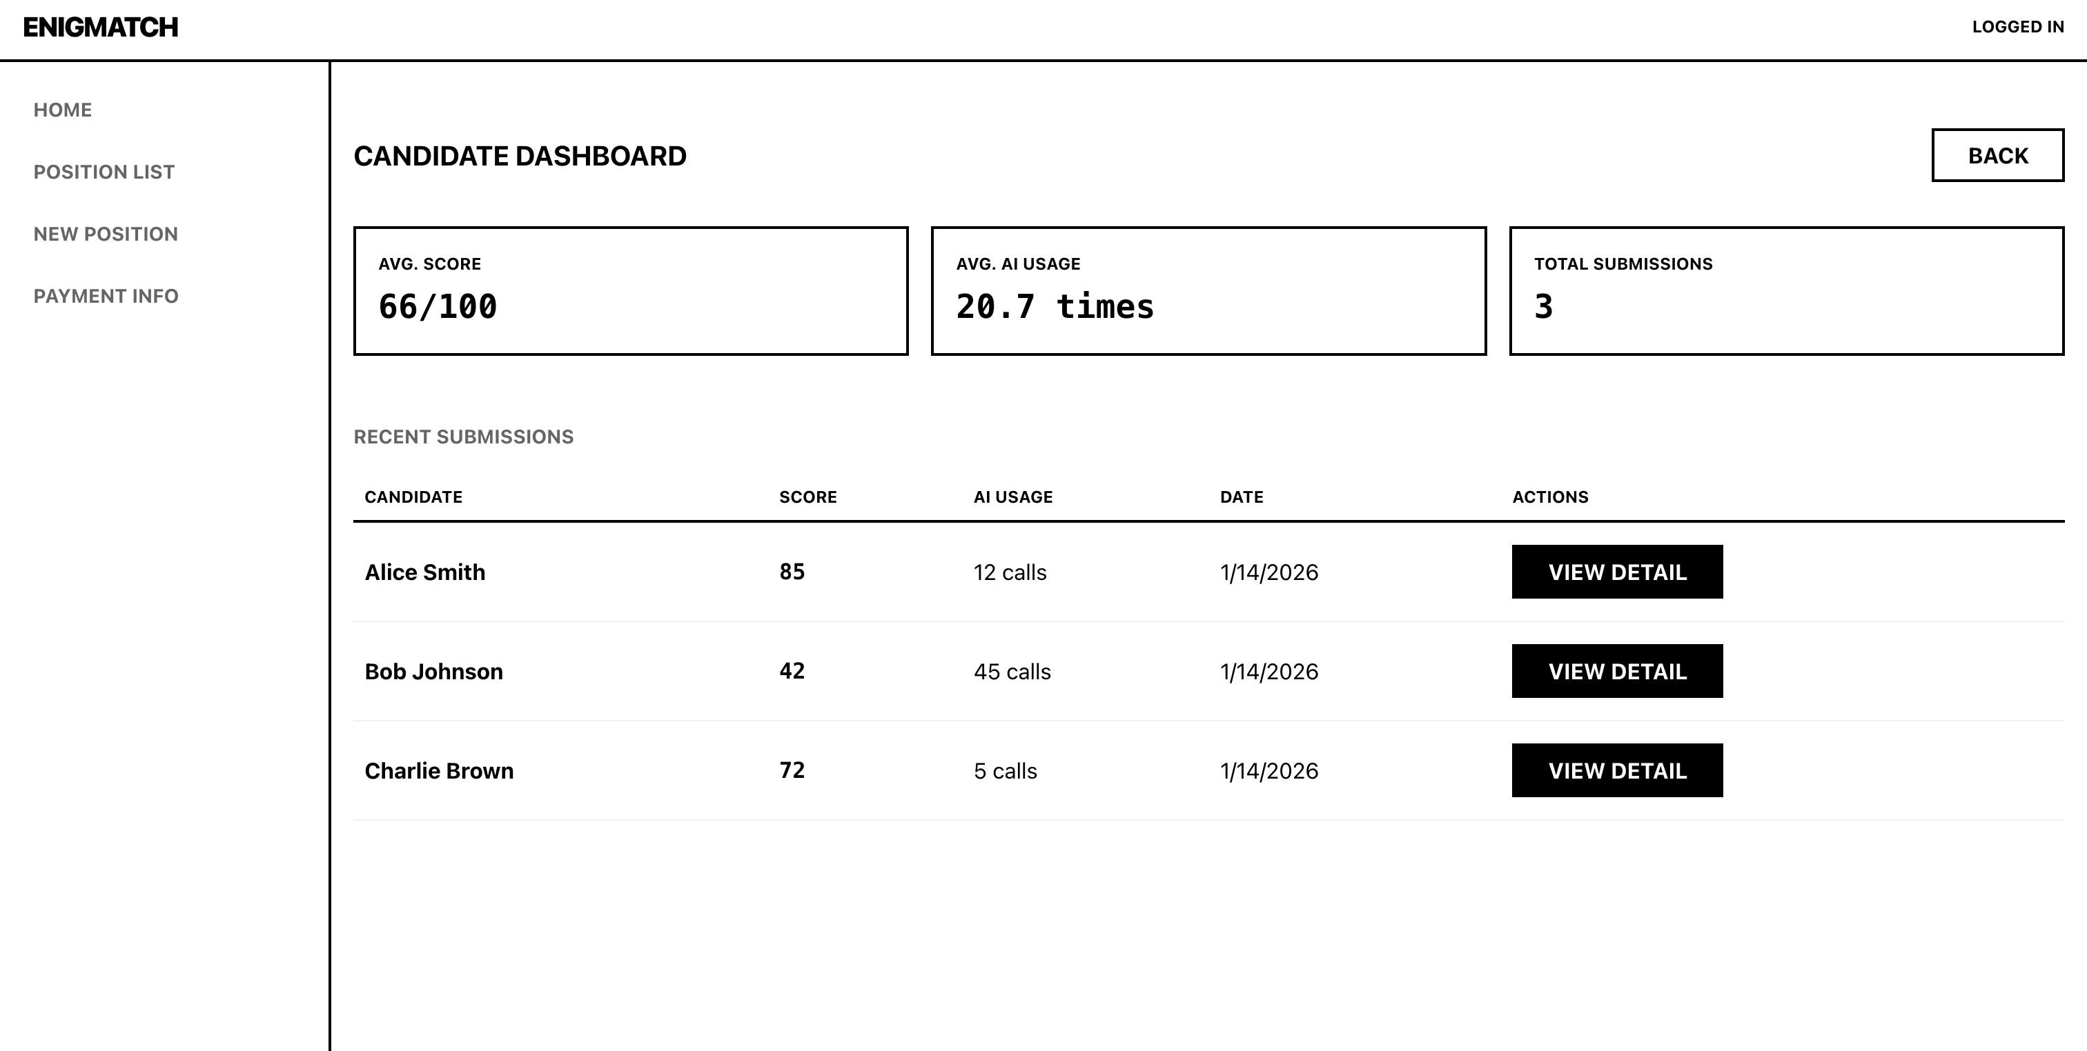
Task: Open PAYMENT INFO from the sidebar
Action: pos(106,297)
